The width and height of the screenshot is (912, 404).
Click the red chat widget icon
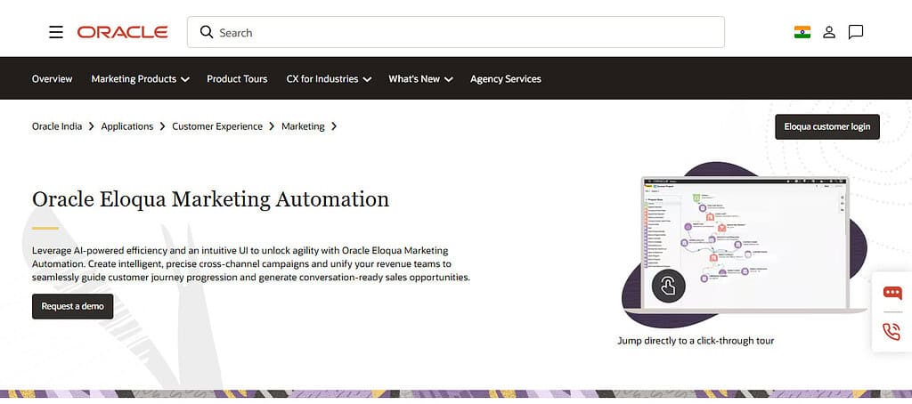tap(892, 293)
